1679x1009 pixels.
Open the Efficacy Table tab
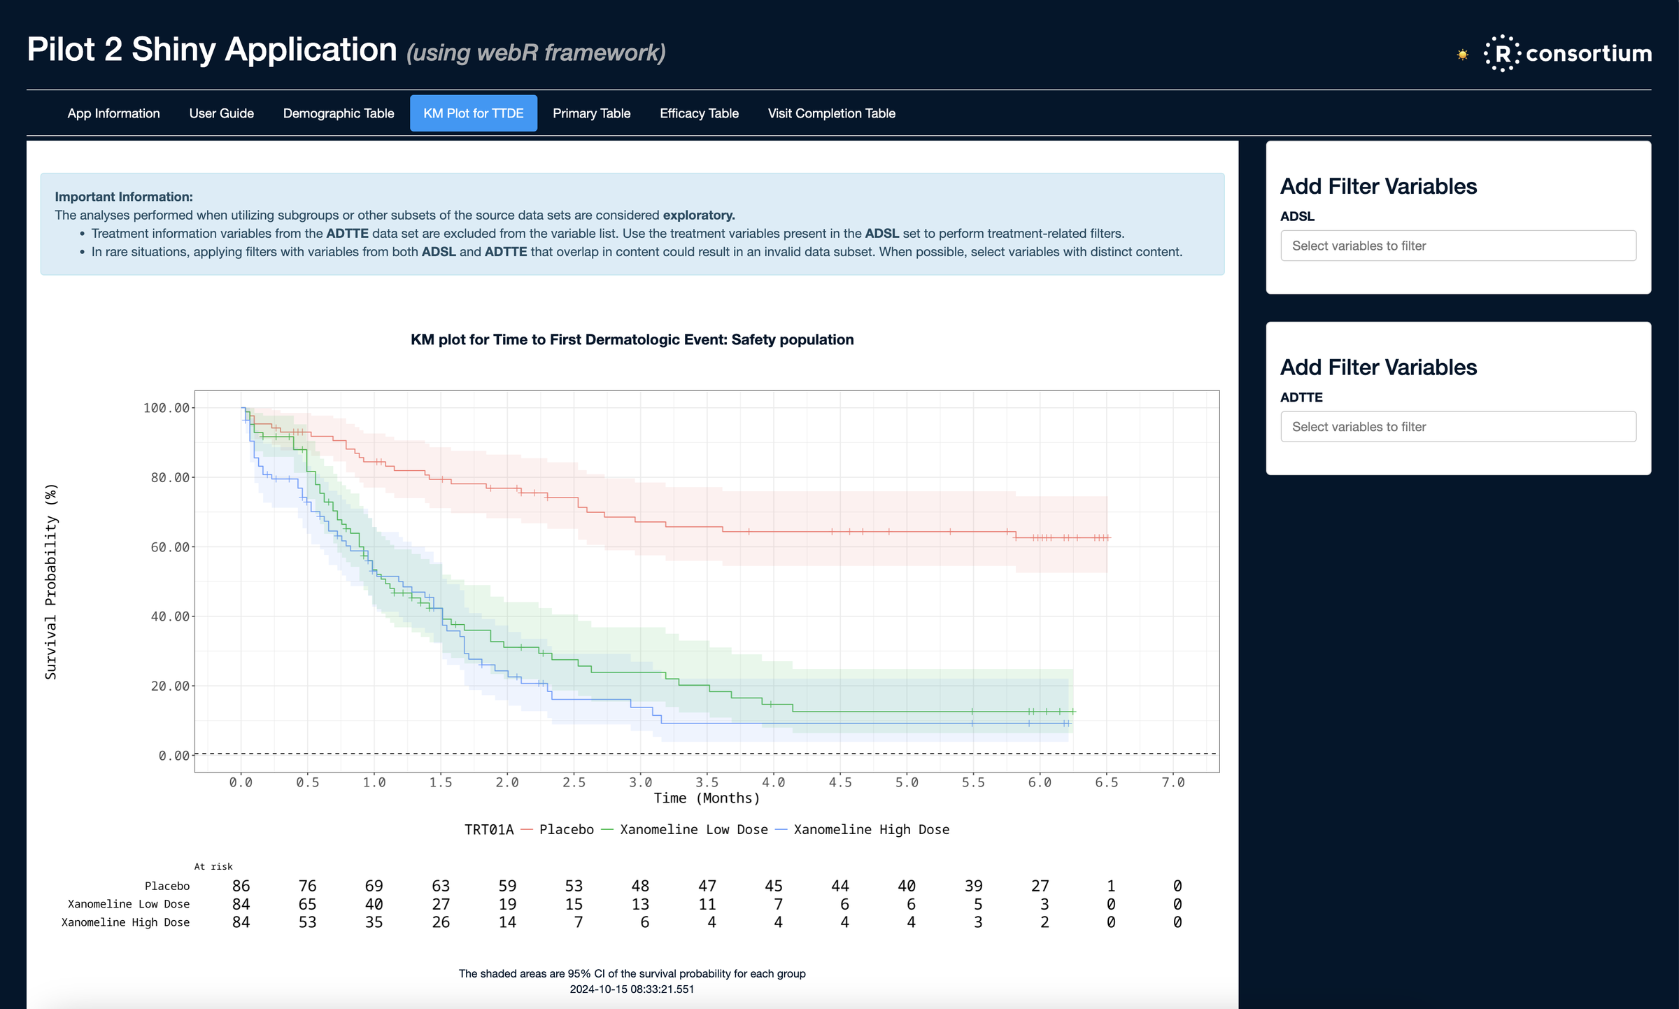point(699,113)
